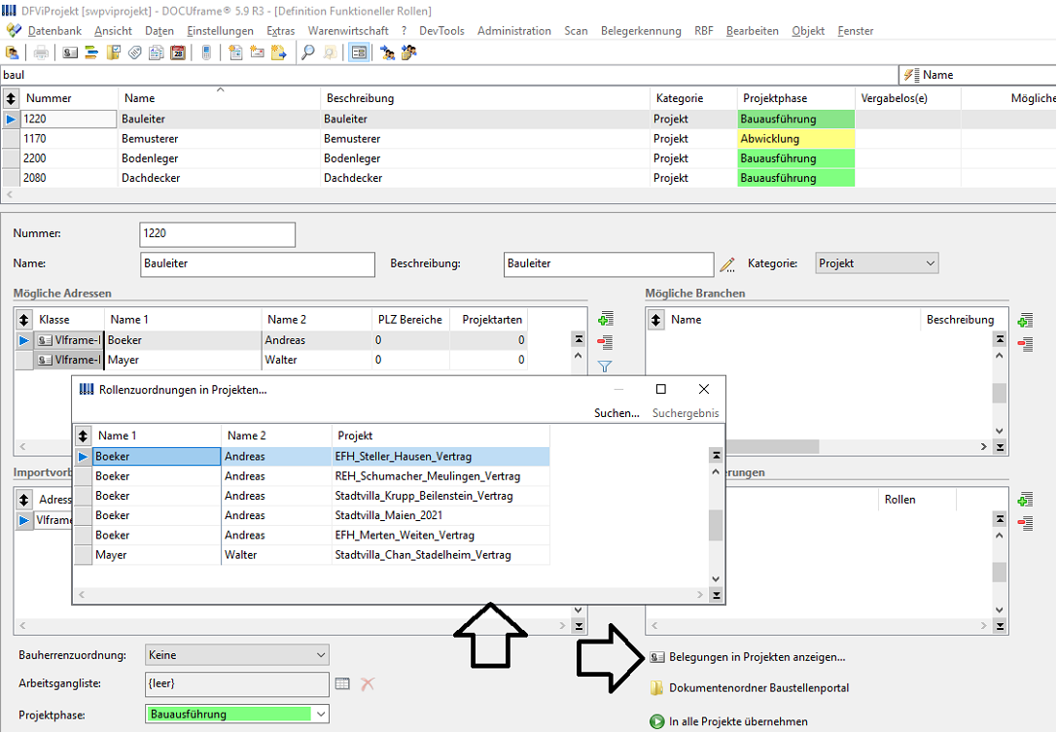Open the Administration menu
The width and height of the screenshot is (1057, 733).
(514, 31)
